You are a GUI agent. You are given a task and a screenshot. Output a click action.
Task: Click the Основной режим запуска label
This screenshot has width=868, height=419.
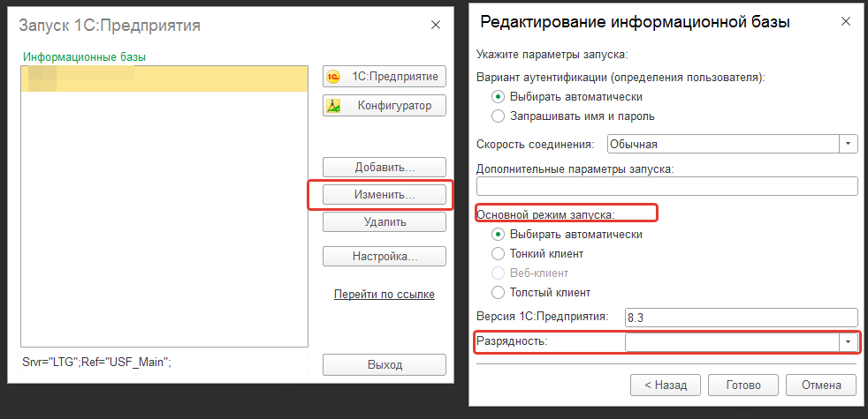click(x=546, y=213)
